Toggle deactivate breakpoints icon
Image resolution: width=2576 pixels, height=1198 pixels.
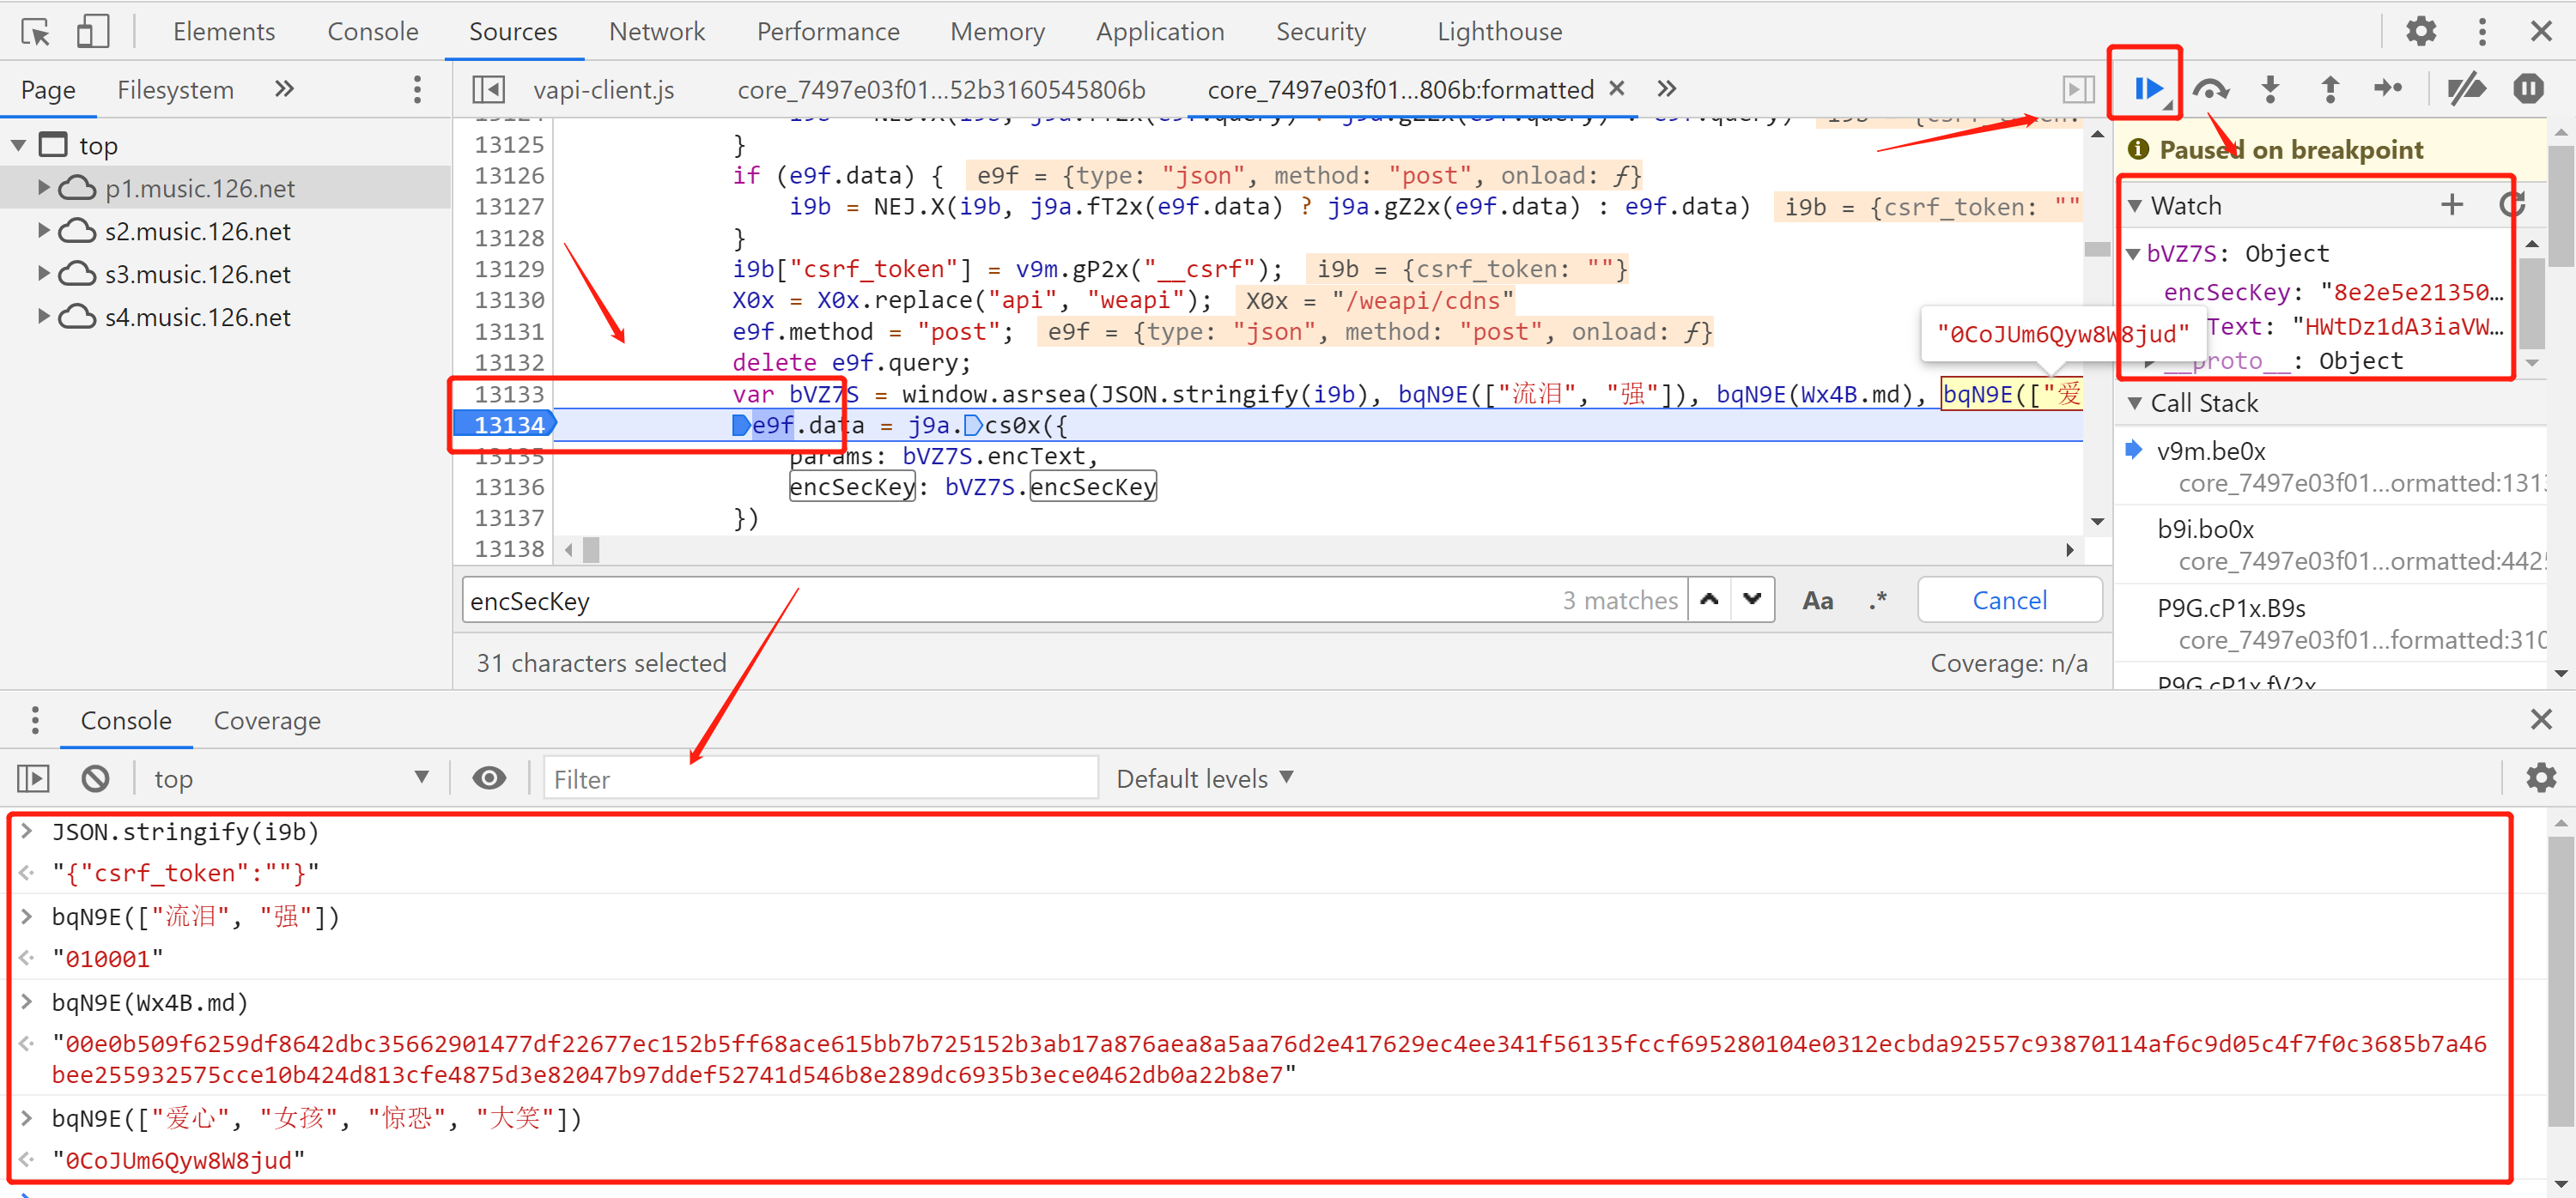point(2466,89)
